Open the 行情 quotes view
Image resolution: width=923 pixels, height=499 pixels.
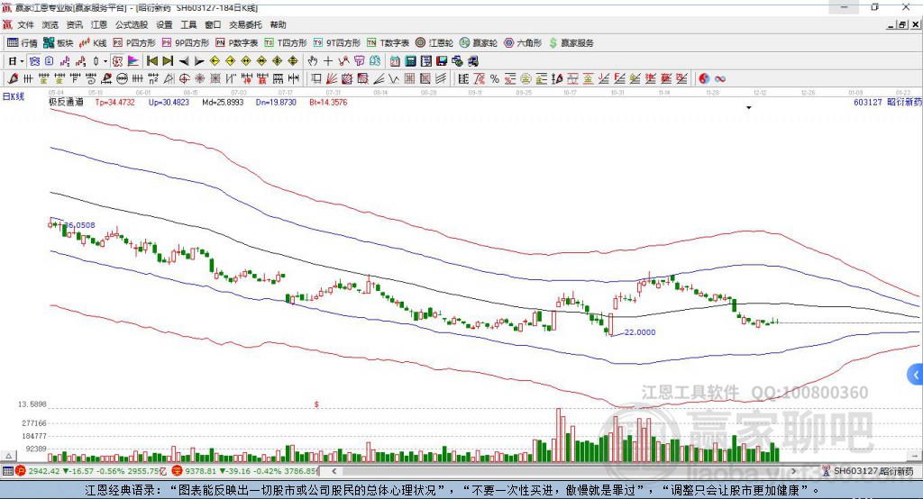(x=23, y=43)
